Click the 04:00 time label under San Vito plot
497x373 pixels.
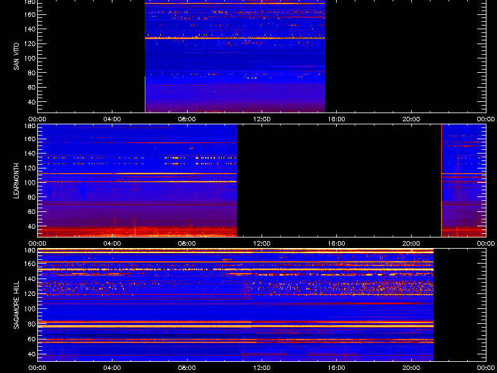click(112, 119)
